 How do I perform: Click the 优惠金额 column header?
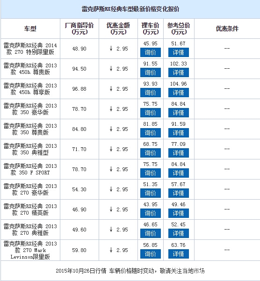(x=118, y=29)
